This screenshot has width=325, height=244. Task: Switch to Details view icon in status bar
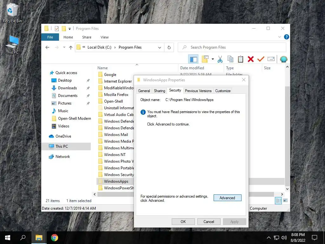(x=278, y=200)
